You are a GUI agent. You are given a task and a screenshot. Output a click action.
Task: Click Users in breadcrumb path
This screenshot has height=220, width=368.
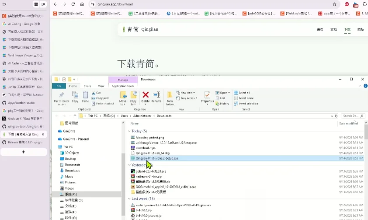click(124, 116)
